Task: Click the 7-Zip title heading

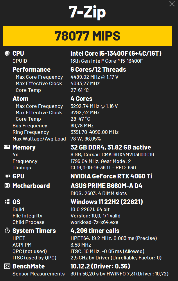Action: point(87,12)
